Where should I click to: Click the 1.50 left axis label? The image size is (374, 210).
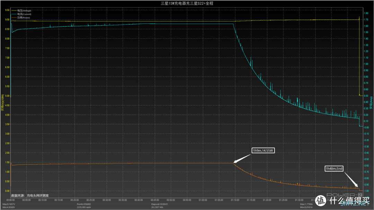point(7,162)
